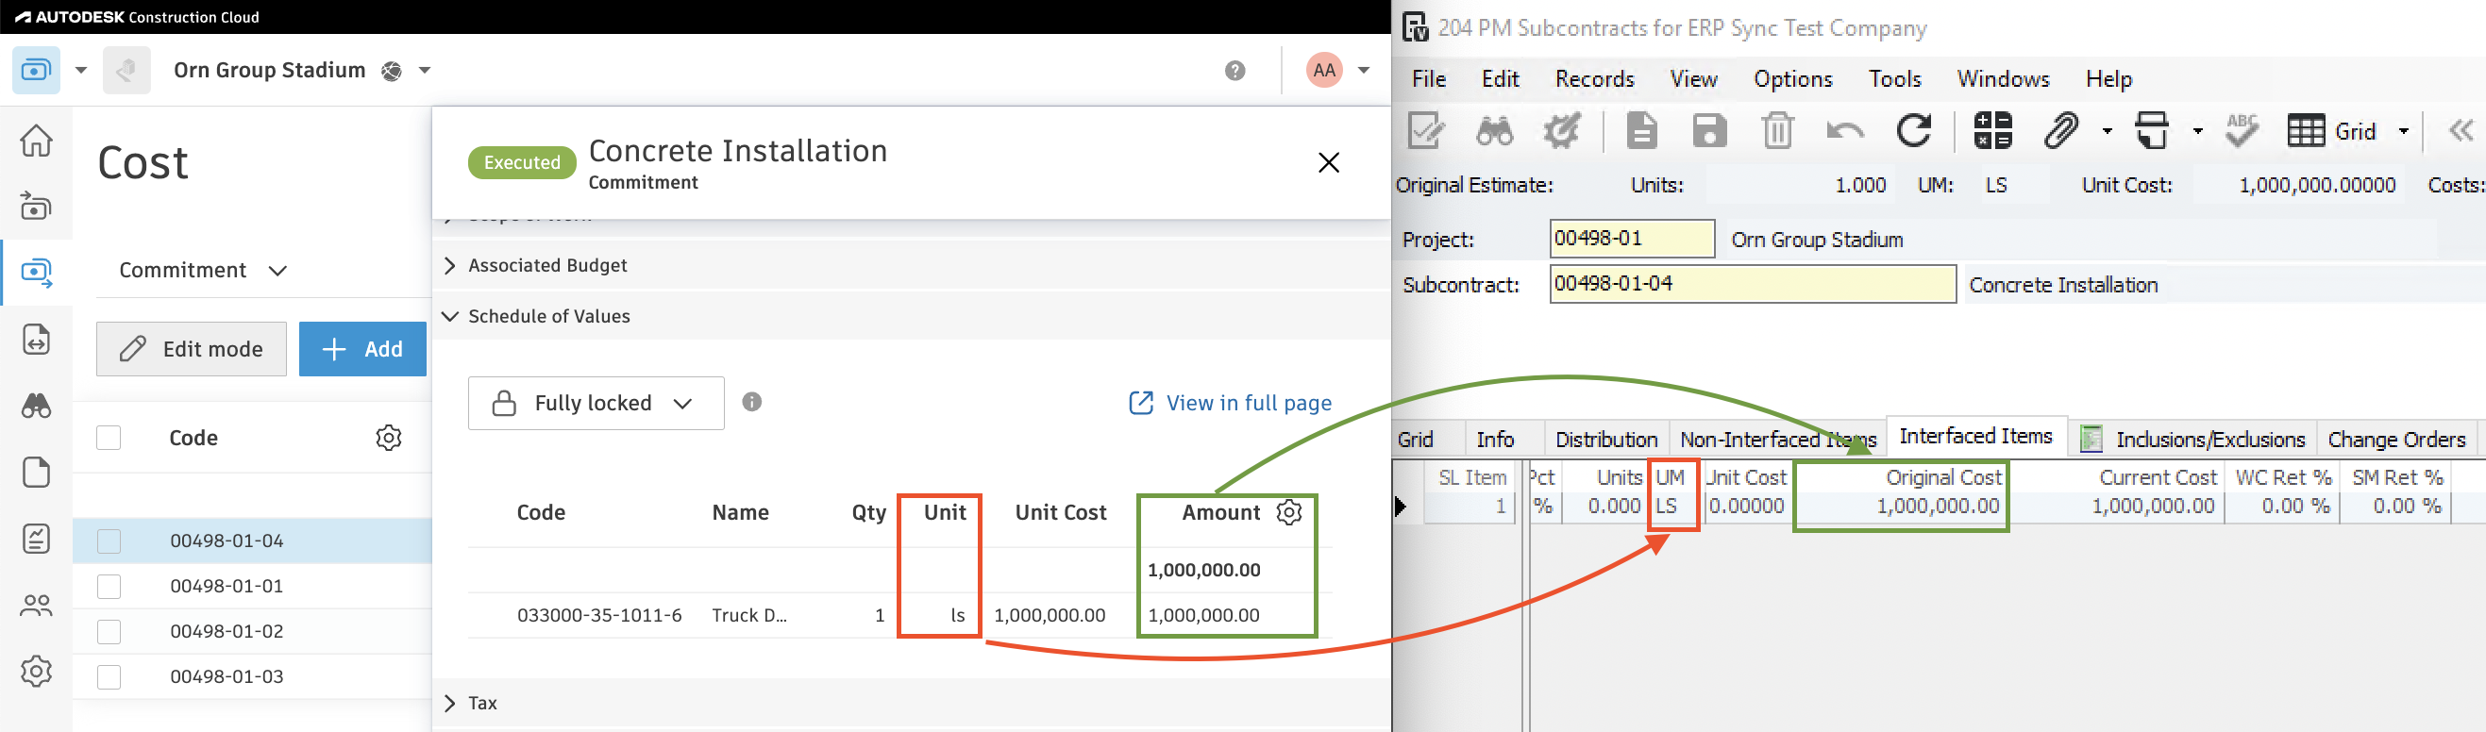Delete record with trash can icon
This screenshot has width=2486, height=732.
[1776, 131]
